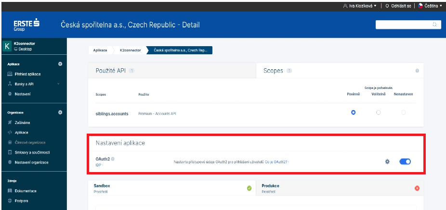The width and height of the screenshot is (446, 210).
Task: Toggle the OAuth2 switch
Action: point(405,162)
